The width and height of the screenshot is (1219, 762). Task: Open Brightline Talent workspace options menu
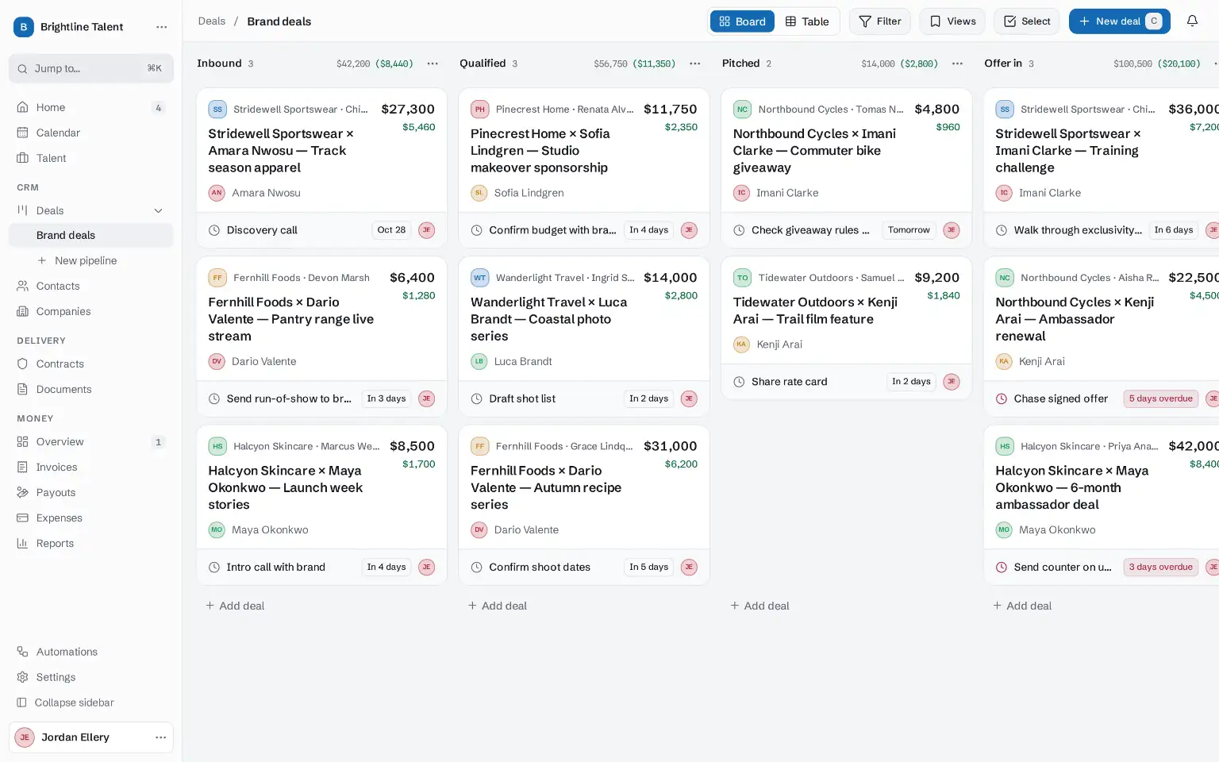click(x=162, y=27)
